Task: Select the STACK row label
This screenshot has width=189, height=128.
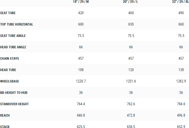Action: (x=5, y=127)
